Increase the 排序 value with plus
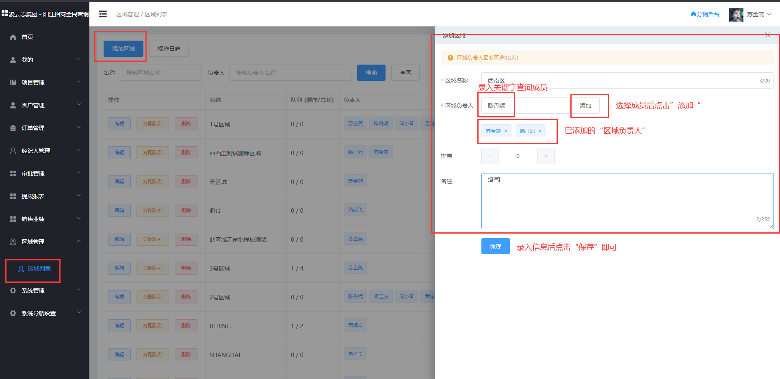780x379 pixels. click(546, 156)
